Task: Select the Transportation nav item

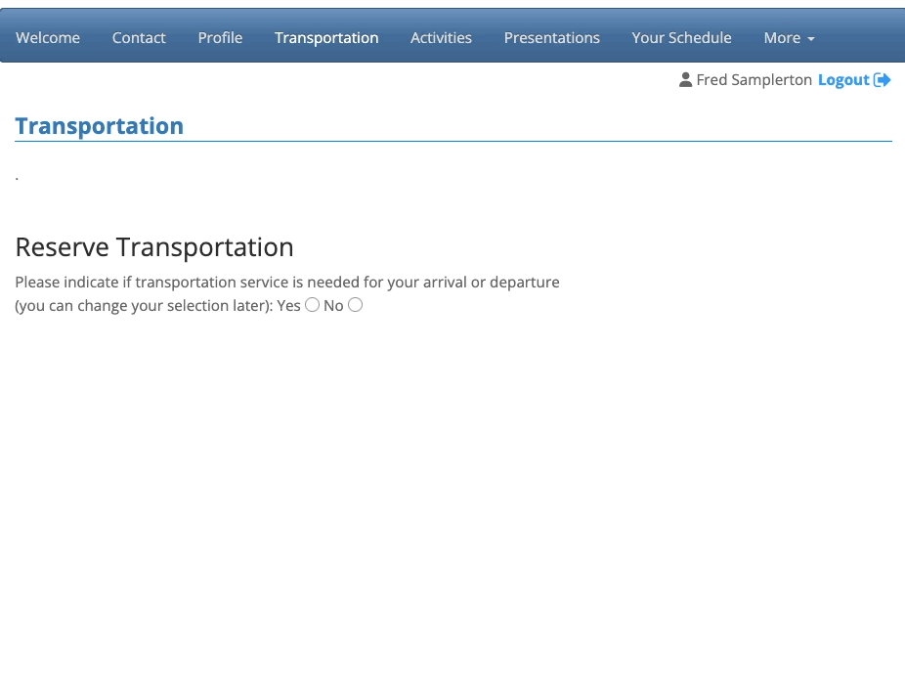Action: tap(326, 37)
